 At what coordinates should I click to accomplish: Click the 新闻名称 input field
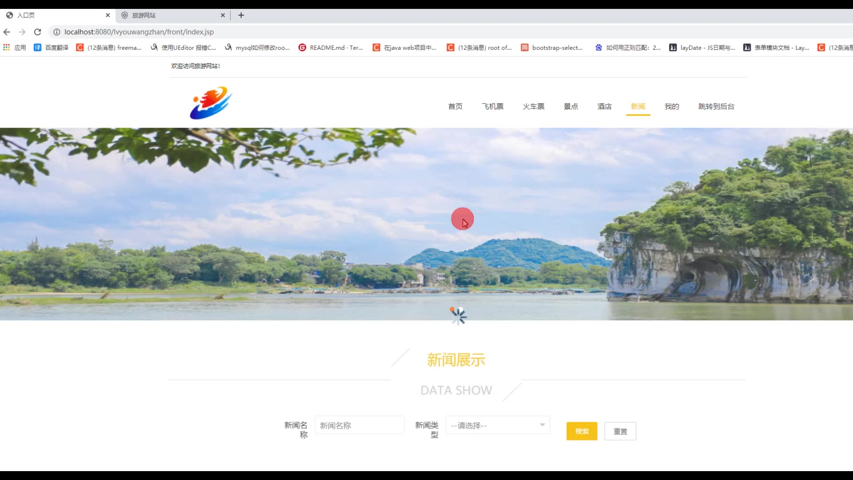359,425
